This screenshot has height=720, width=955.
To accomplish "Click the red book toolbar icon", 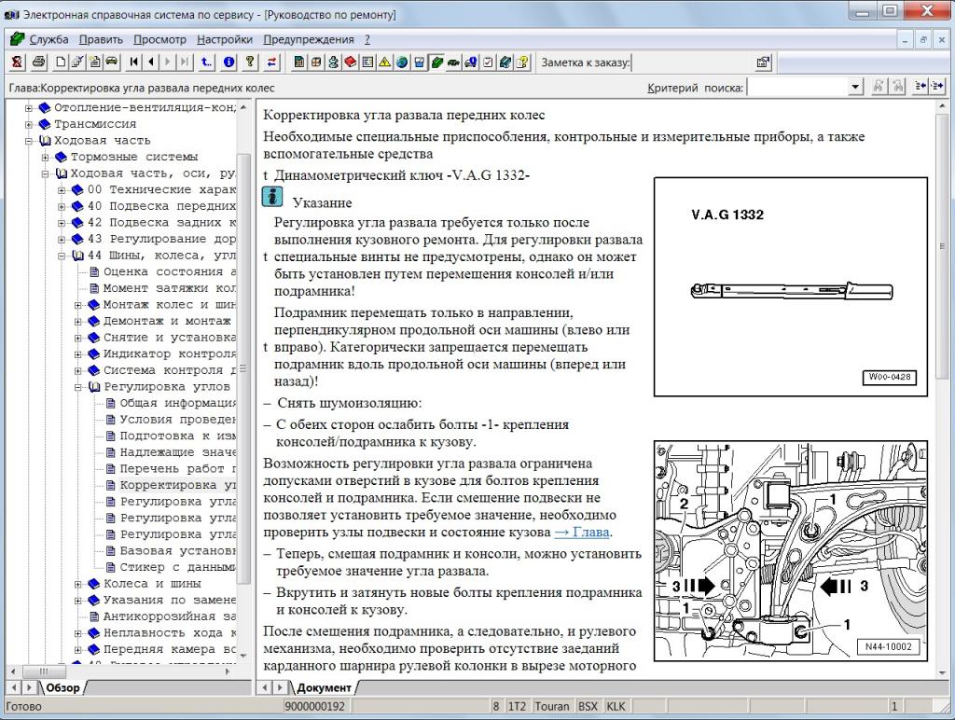I will click(351, 62).
